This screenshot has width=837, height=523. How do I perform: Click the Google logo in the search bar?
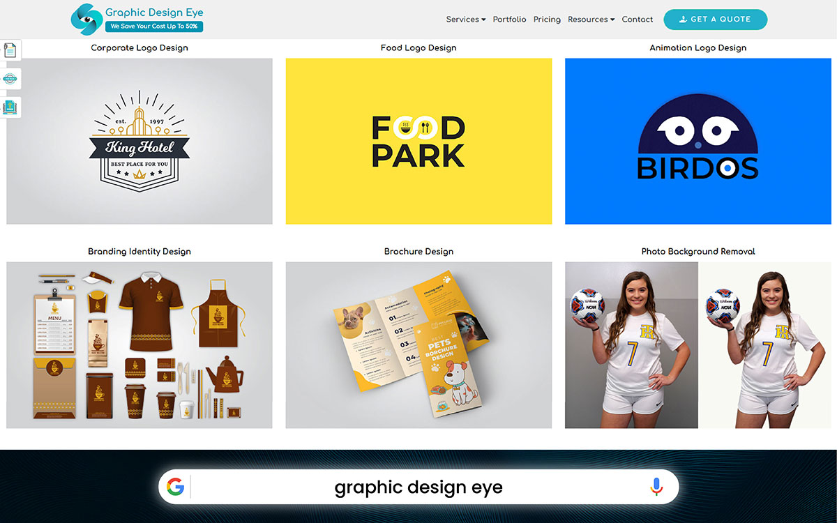176,487
